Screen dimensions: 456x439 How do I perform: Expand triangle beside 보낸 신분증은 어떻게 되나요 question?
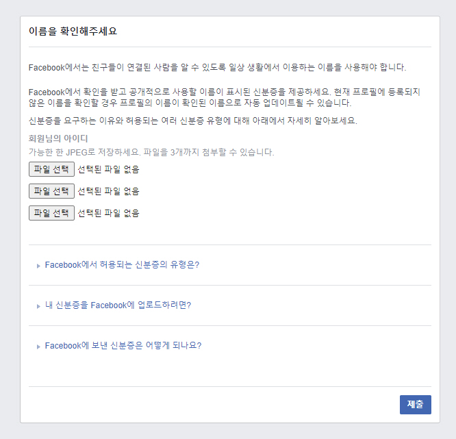click(x=38, y=347)
